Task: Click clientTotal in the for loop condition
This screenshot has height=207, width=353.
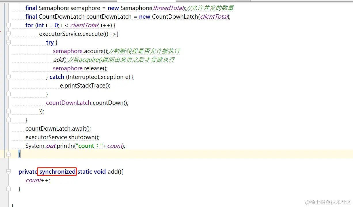Action: coord(84,25)
